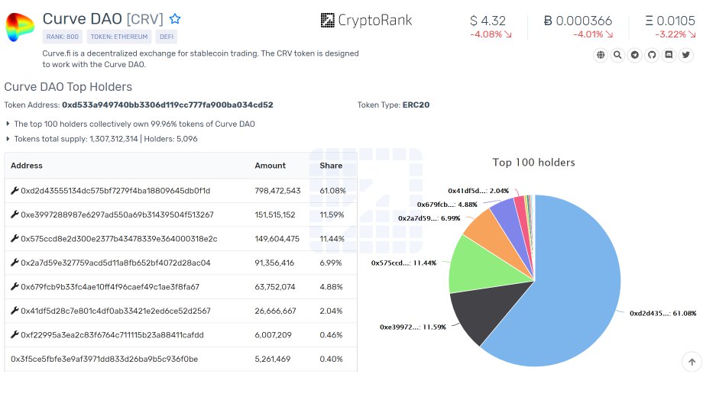The image size is (703, 403).
Task: Click the amount 149,604,475
Action: coord(277,239)
